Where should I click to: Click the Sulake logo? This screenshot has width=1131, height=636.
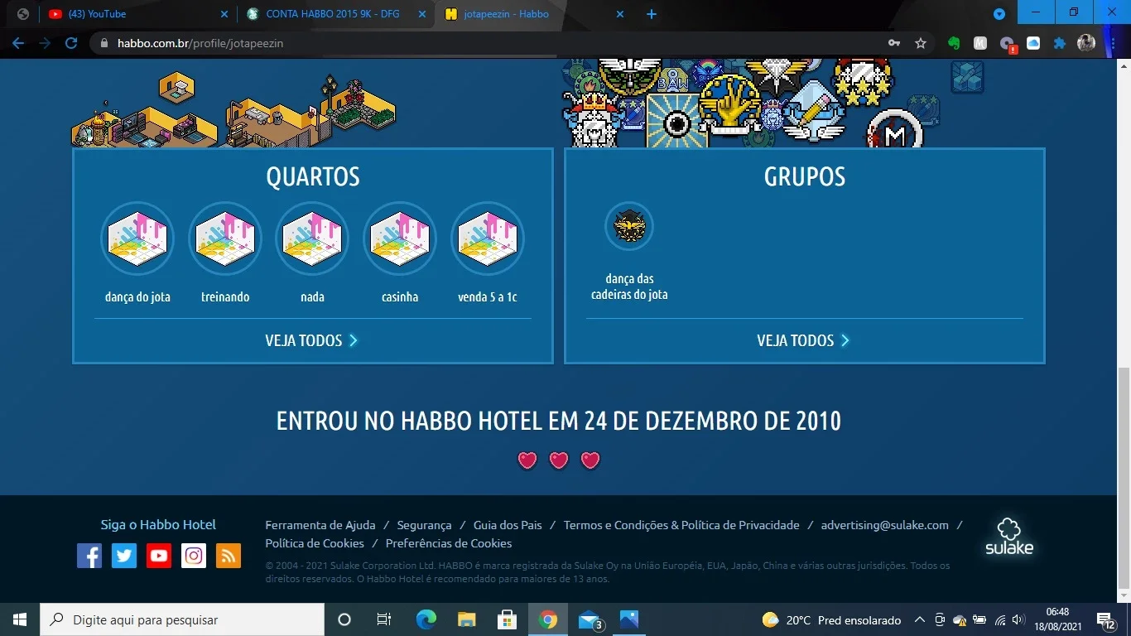coord(1008,537)
